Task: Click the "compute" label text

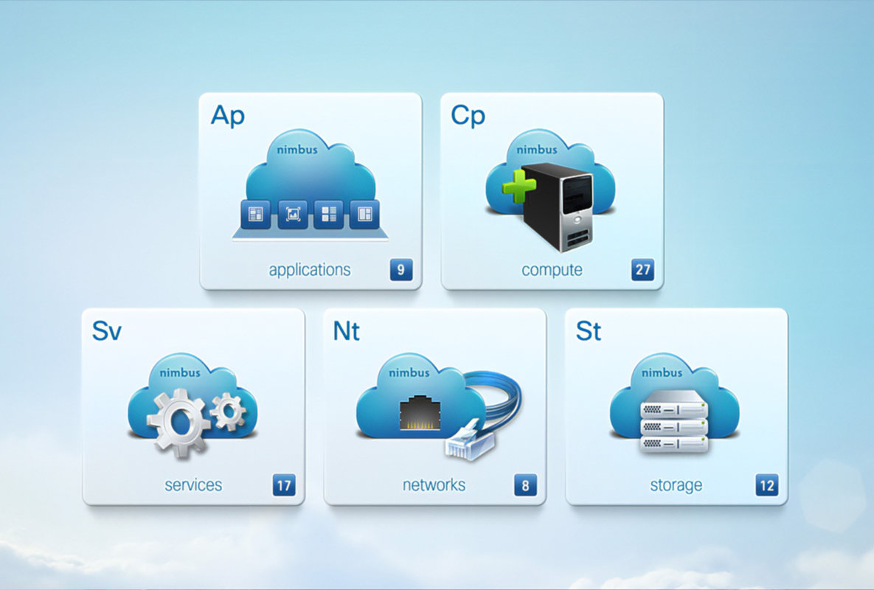Action: pyautogui.click(x=552, y=270)
